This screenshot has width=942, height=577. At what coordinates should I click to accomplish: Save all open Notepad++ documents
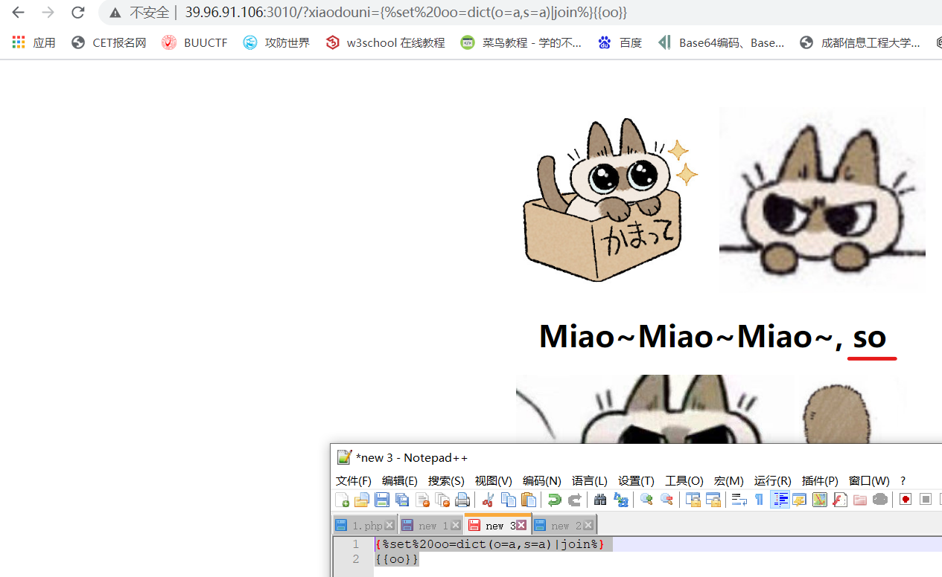pos(402,500)
